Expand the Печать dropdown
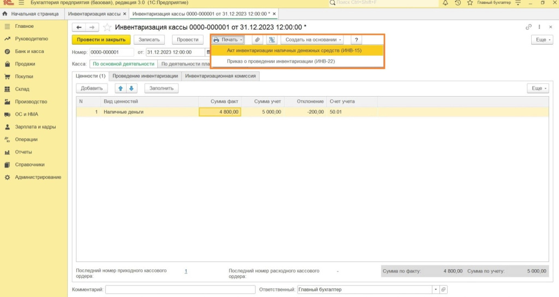The image size is (559, 297). 228,39
